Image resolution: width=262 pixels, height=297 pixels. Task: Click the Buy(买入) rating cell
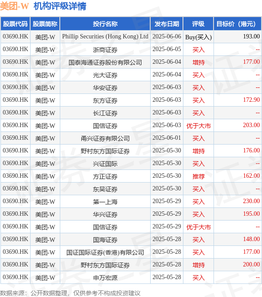[198, 37]
